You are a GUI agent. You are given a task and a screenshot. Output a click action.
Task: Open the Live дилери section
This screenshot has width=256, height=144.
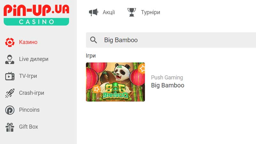pos(34,59)
